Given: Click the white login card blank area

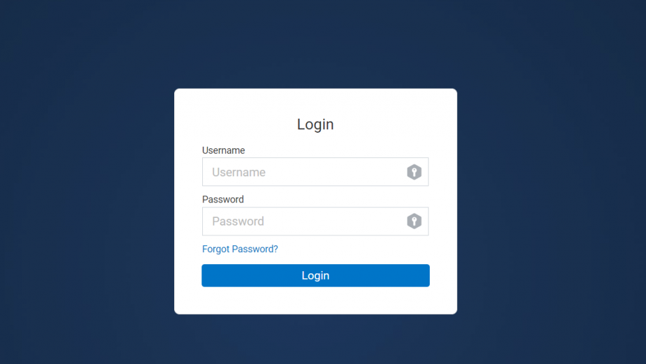Looking at the screenshot, I should click(315, 301).
